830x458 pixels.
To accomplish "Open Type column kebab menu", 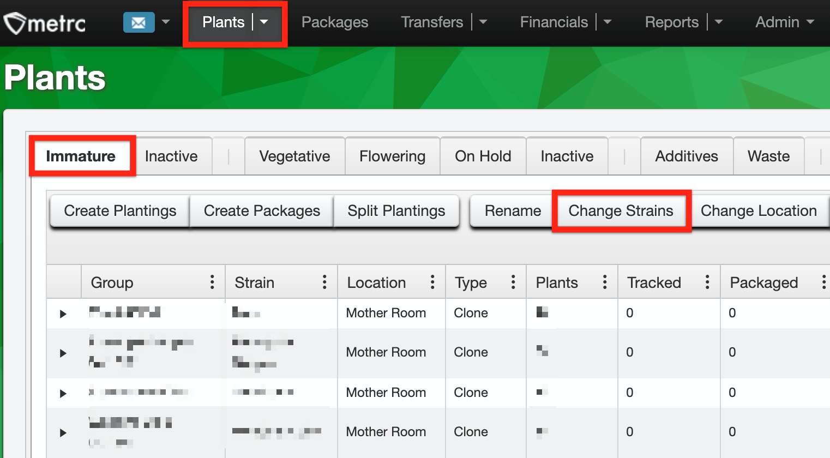I will tap(513, 282).
